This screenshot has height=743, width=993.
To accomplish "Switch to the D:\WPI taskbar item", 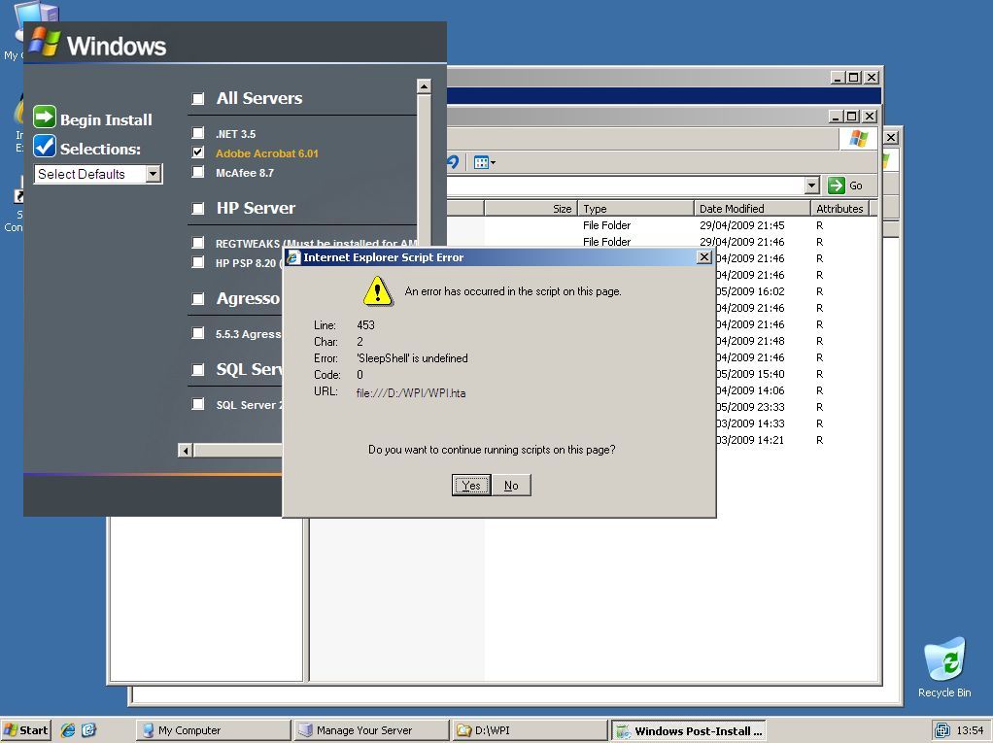I will pos(531,730).
